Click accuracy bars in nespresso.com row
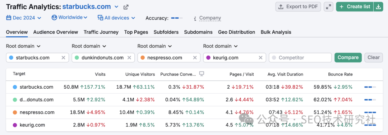This screenshot has height=135, width=388. tap(370, 112)
